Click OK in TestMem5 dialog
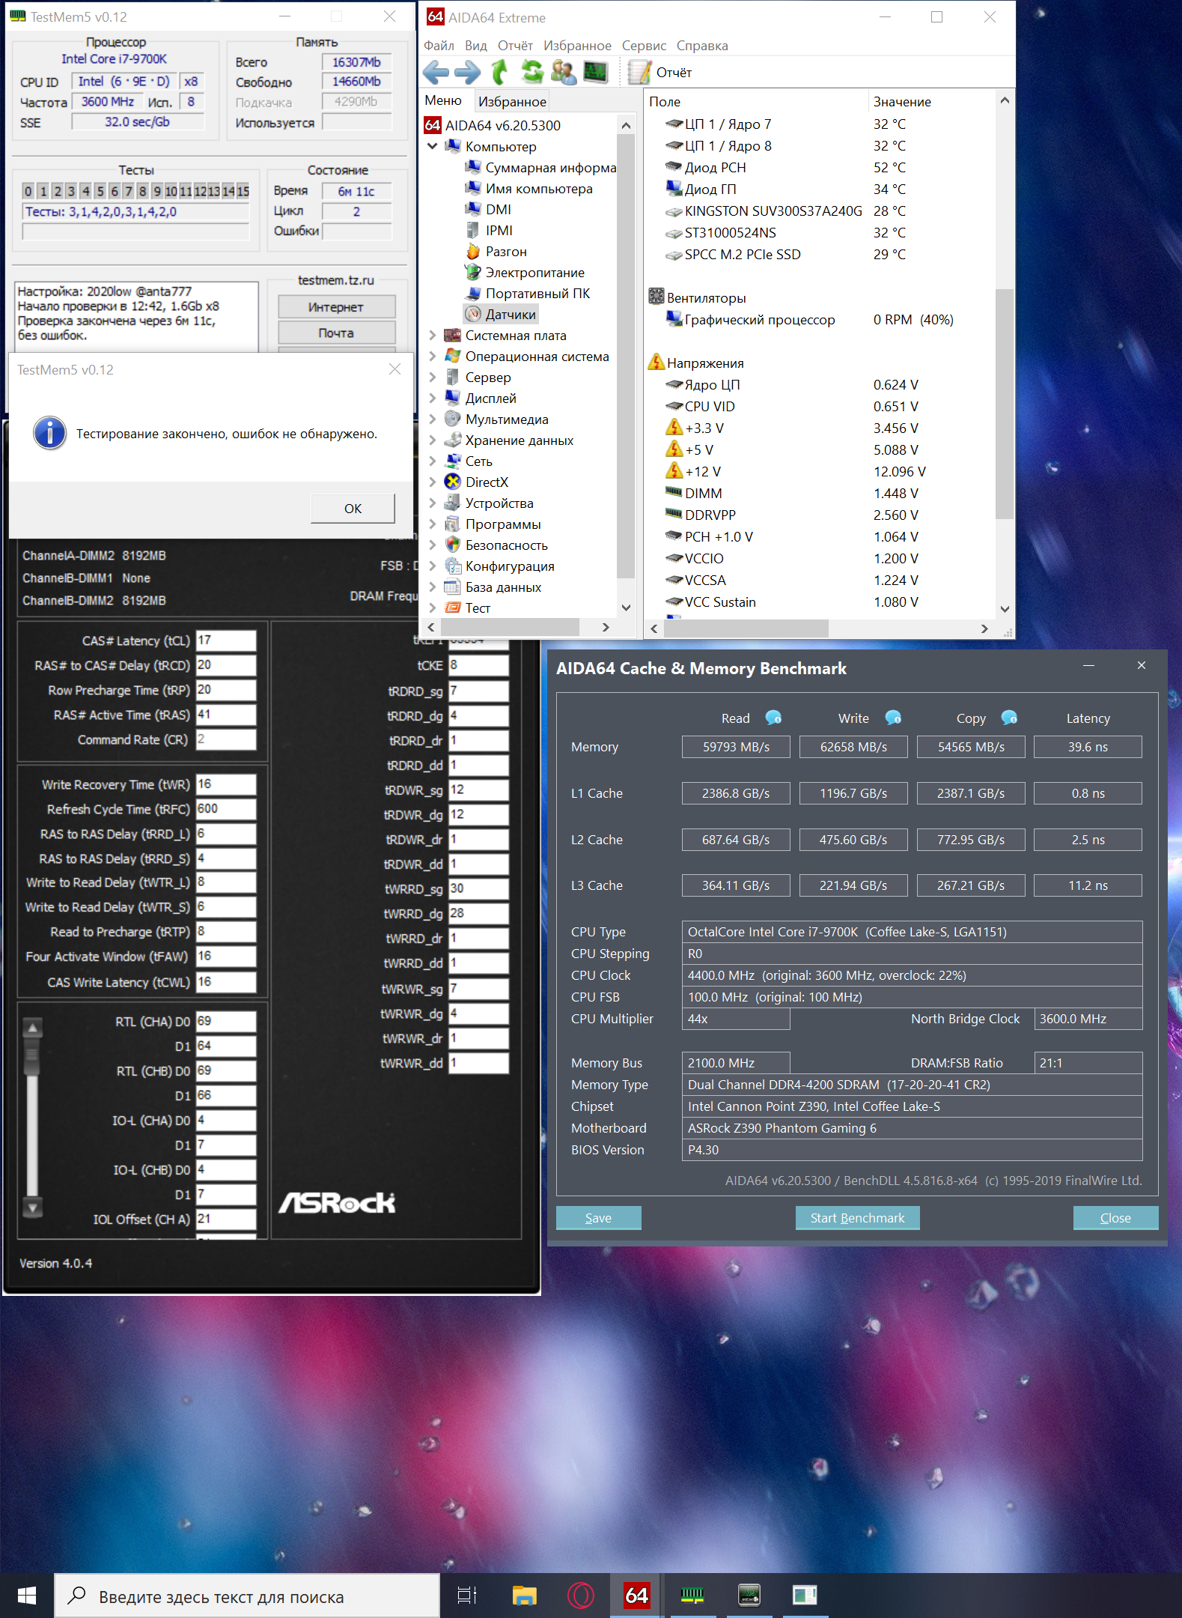1182x1618 pixels. click(x=353, y=509)
